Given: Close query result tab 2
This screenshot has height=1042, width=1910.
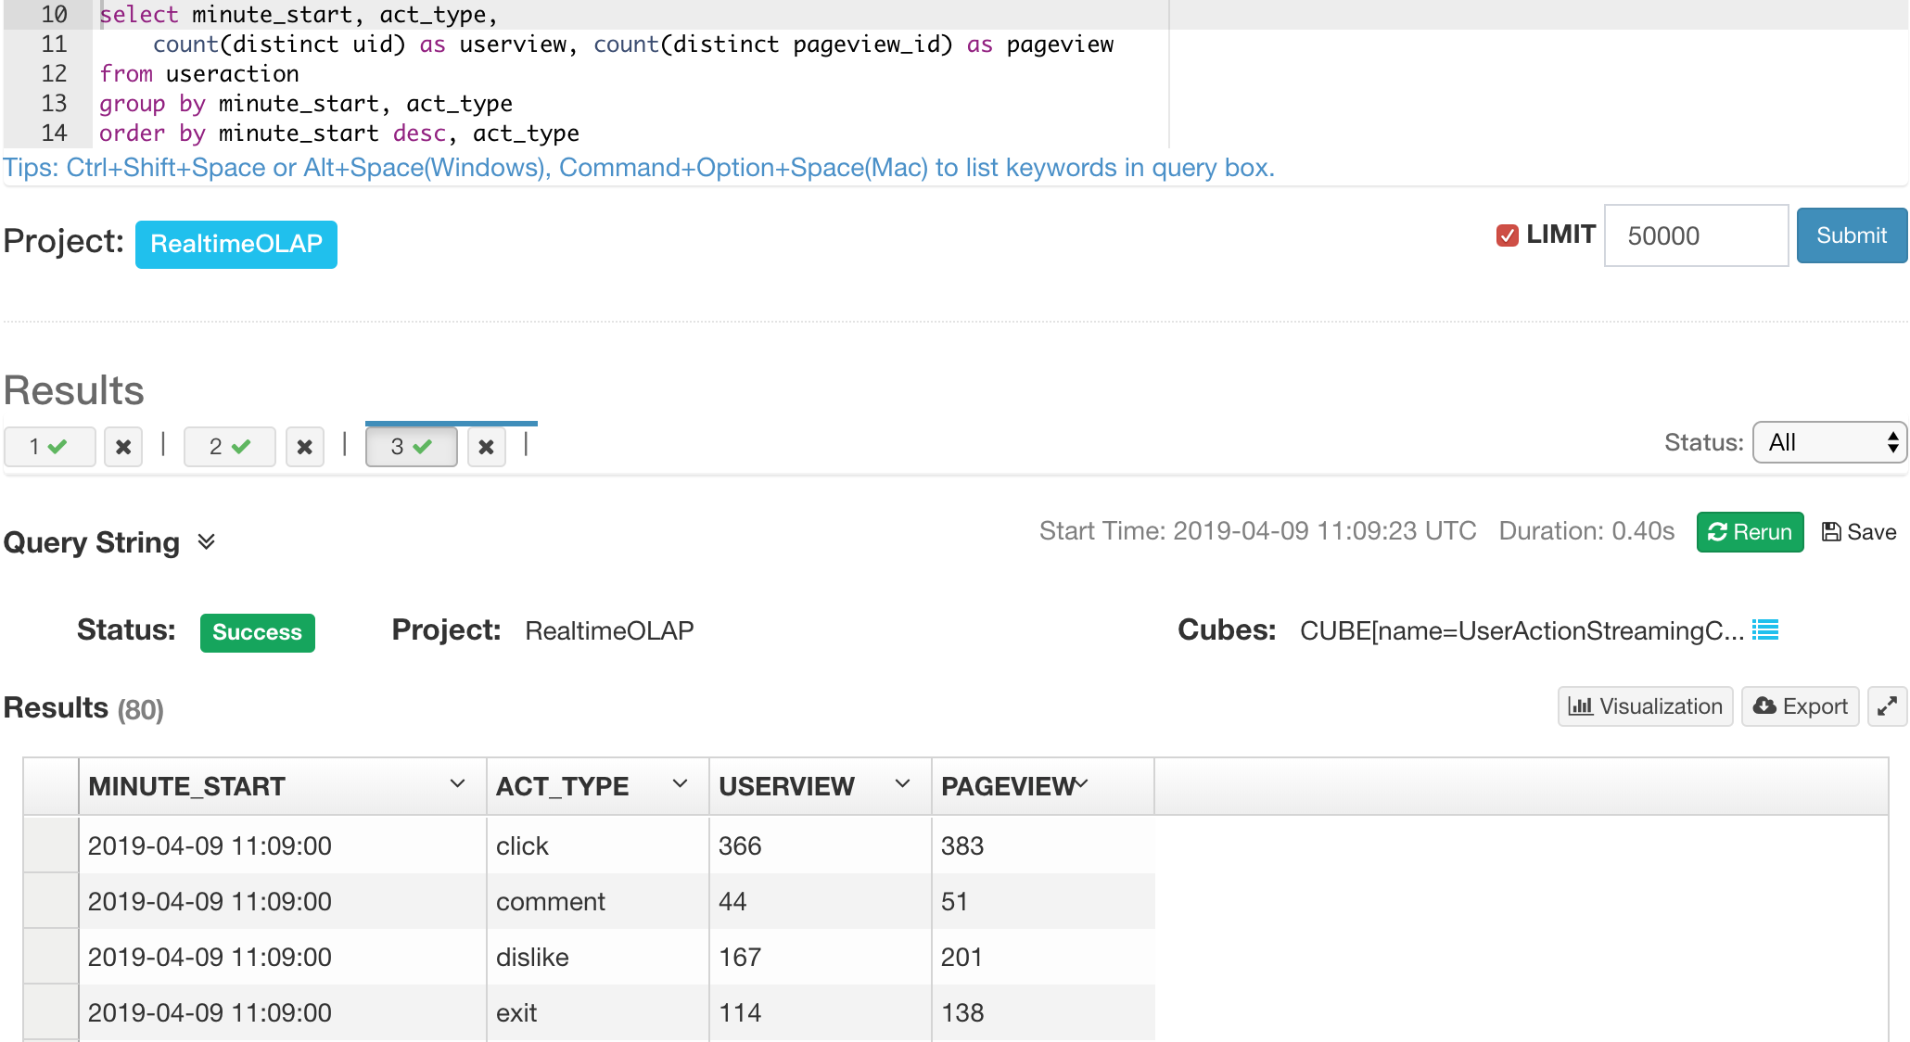Looking at the screenshot, I should click(304, 448).
